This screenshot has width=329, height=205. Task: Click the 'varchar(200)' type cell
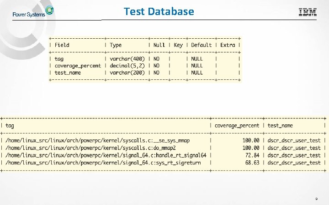[127, 72]
